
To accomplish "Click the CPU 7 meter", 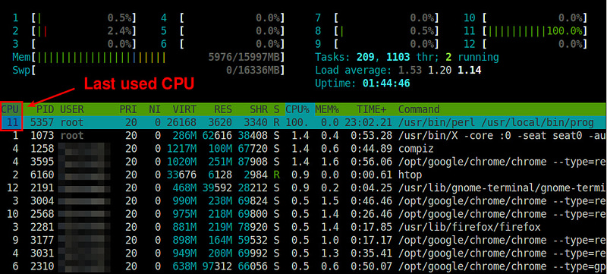I will (376, 17).
